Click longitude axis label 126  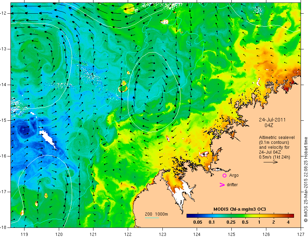point(266,234)
